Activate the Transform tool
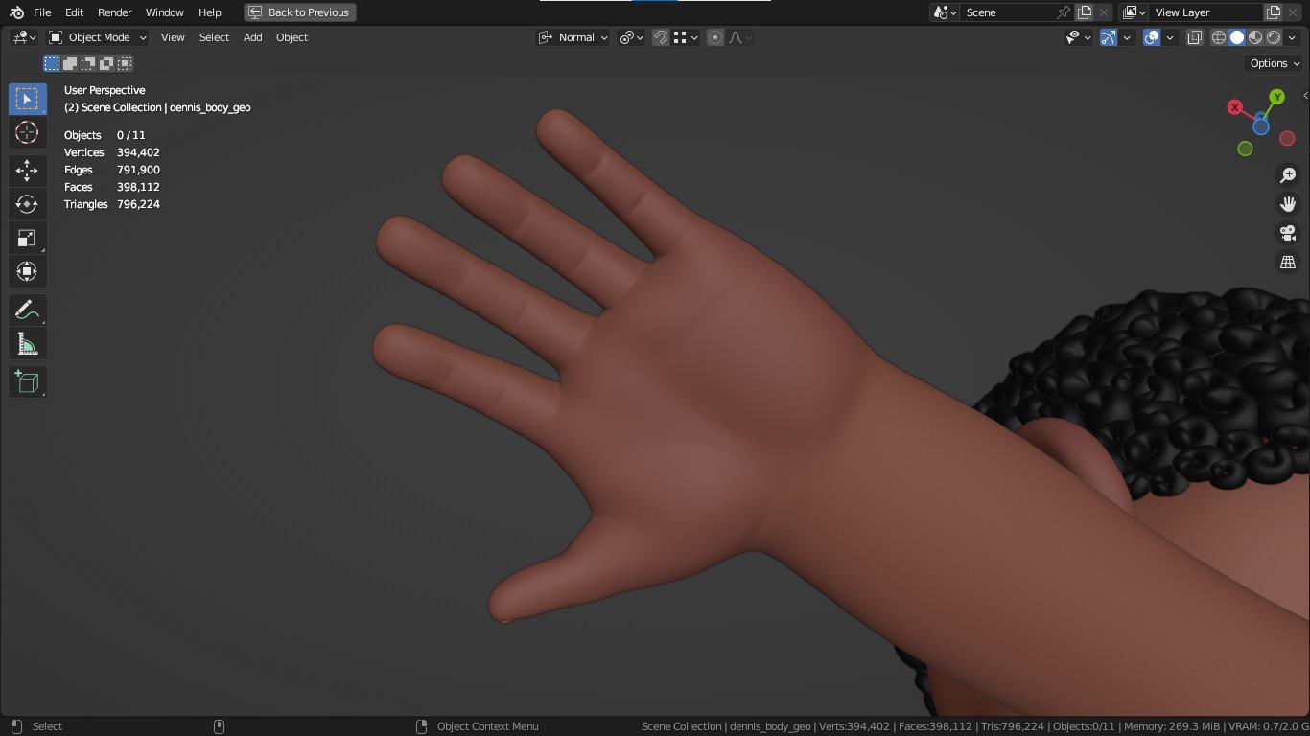1310x736 pixels. [27, 271]
